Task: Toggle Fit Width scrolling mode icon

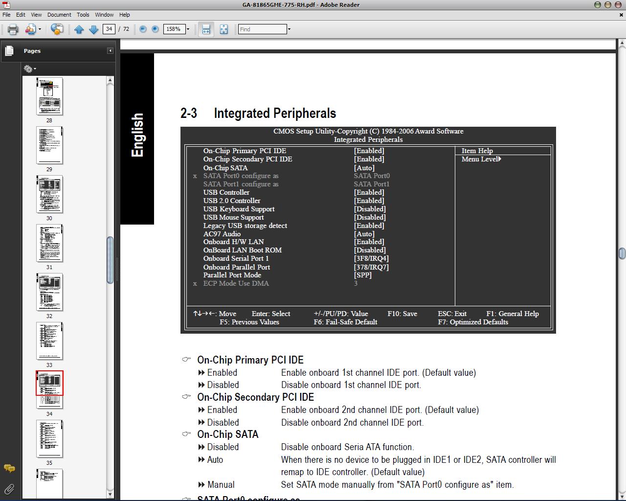Action: click(x=206, y=29)
